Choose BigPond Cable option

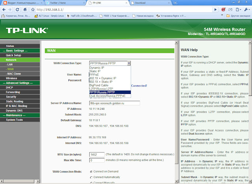(110, 85)
